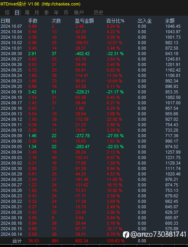Click total lots 35.53
Viewport: 188px width, 247px height.
point(34,241)
